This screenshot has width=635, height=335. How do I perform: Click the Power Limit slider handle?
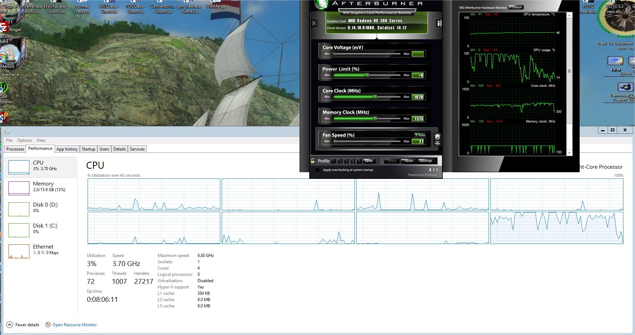point(367,75)
